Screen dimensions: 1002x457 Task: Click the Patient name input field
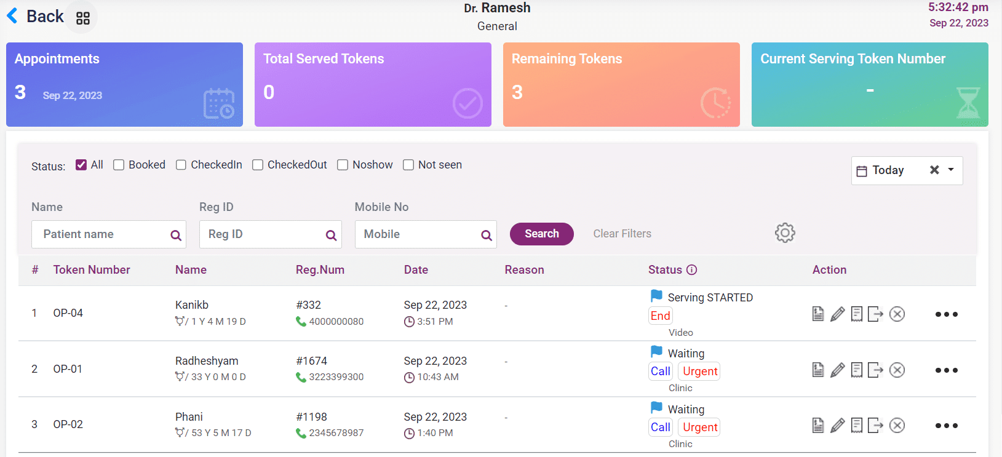point(101,234)
